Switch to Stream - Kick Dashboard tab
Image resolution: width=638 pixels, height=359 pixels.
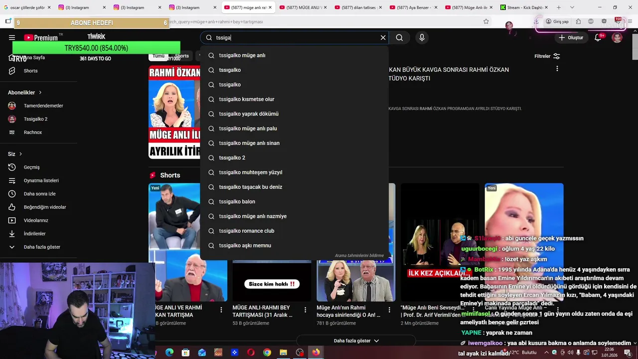(x=524, y=7)
